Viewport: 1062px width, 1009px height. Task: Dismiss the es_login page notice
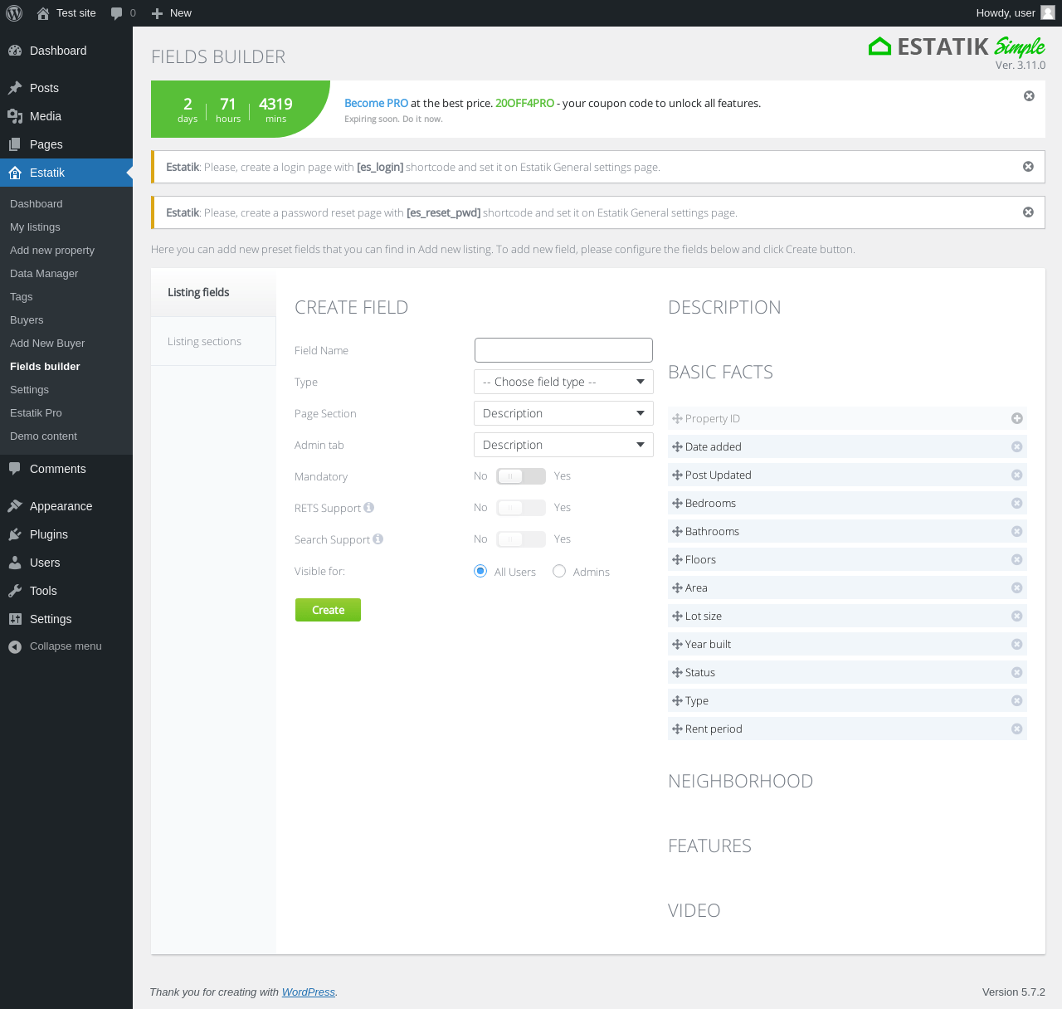click(x=1028, y=167)
